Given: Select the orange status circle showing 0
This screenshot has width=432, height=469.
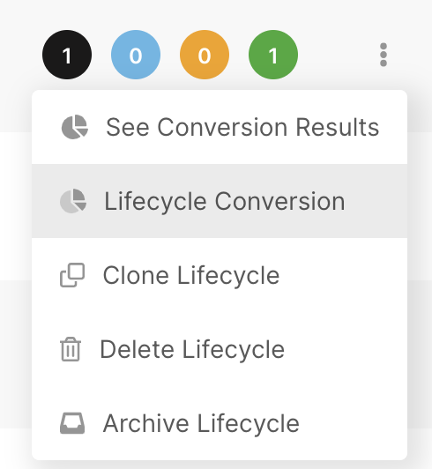Looking at the screenshot, I should pyautogui.click(x=205, y=55).
